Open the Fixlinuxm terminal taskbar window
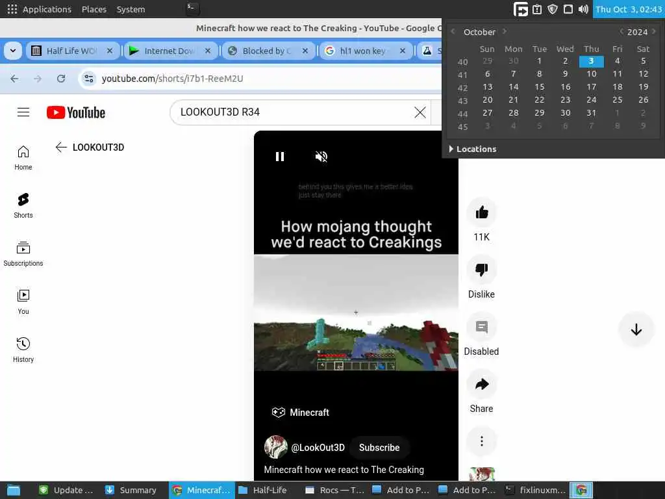The width and height of the screenshot is (665, 499). pyautogui.click(x=535, y=490)
